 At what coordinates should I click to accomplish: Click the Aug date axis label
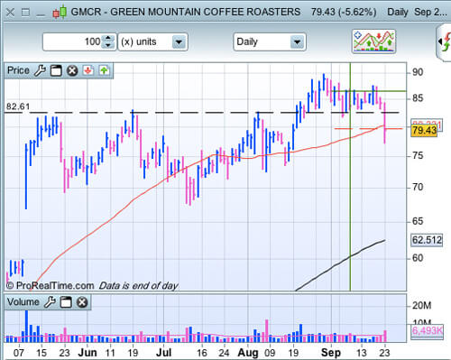point(248,353)
